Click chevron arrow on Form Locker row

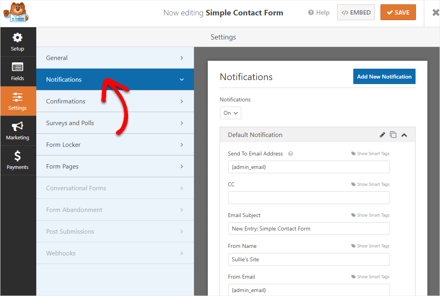[x=182, y=144]
